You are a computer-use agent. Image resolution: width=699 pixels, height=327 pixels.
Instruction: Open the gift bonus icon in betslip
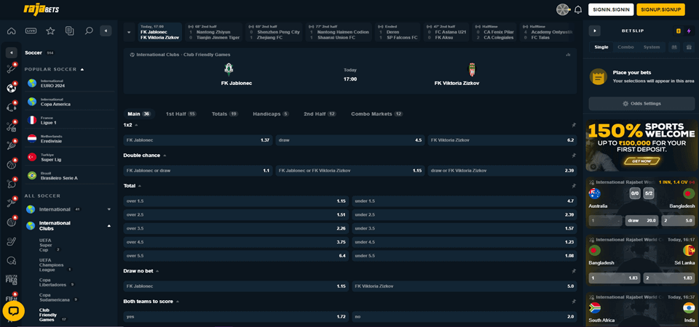[x=689, y=47]
